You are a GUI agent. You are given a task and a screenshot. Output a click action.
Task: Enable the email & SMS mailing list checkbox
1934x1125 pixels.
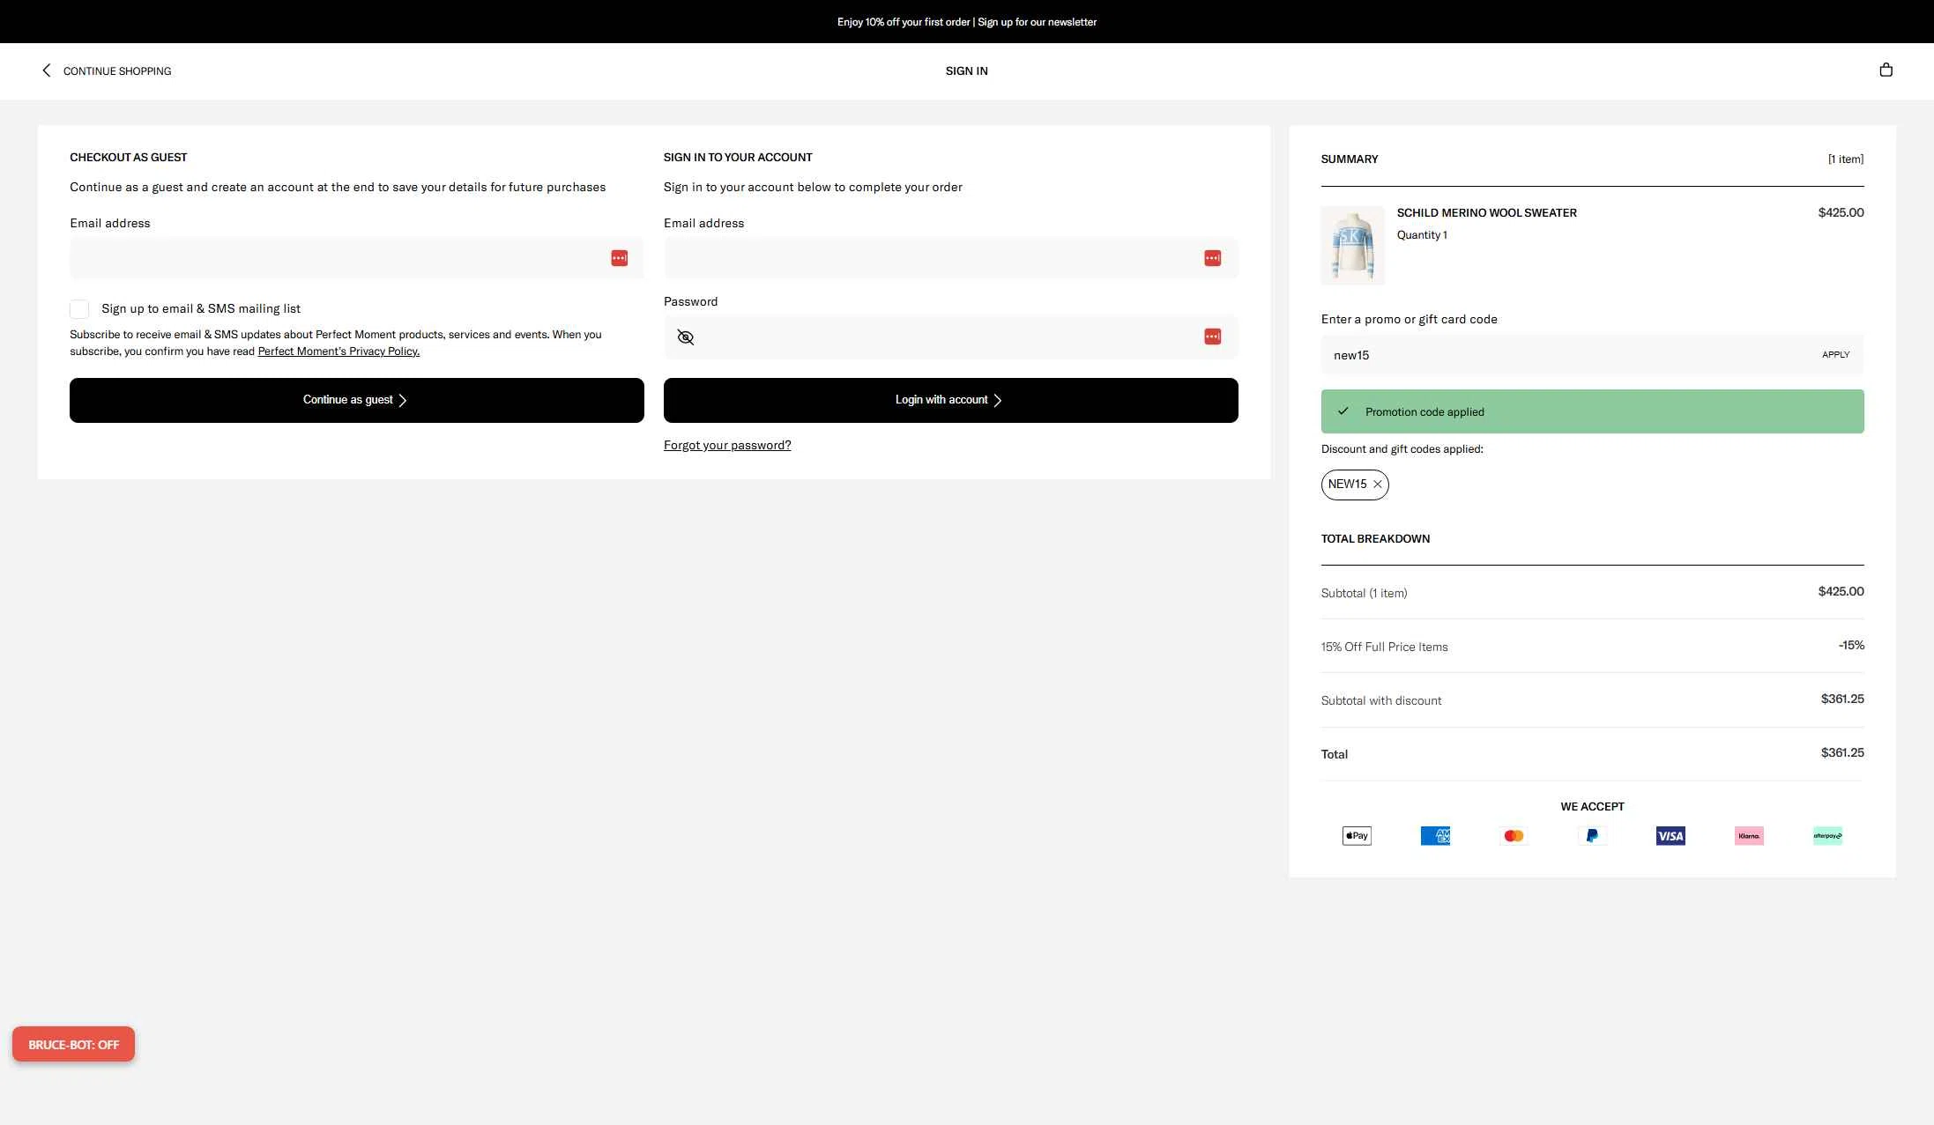pyautogui.click(x=79, y=309)
